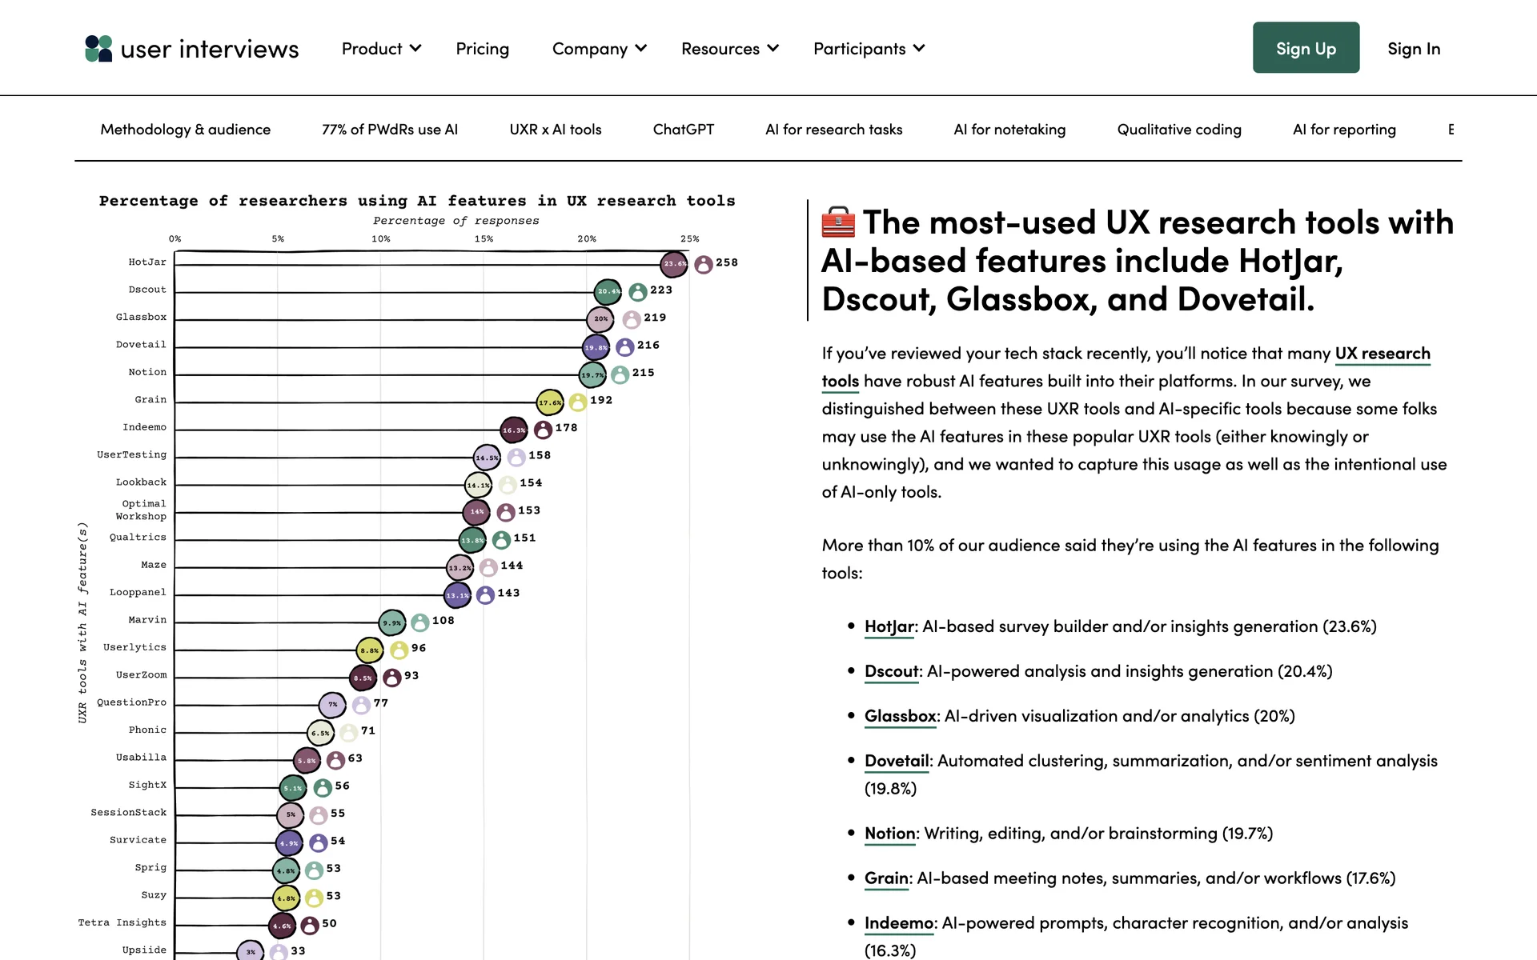Click the person icon beside Dovetail's 216
This screenshot has width=1537, height=960.
pyautogui.click(x=624, y=347)
